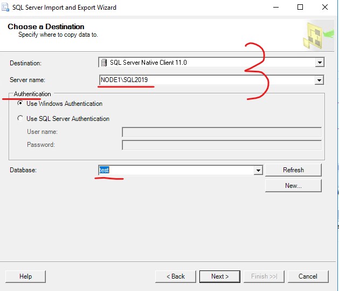
Task: Click into the Server name field NODE1\SQL2019
Action: tap(211, 80)
